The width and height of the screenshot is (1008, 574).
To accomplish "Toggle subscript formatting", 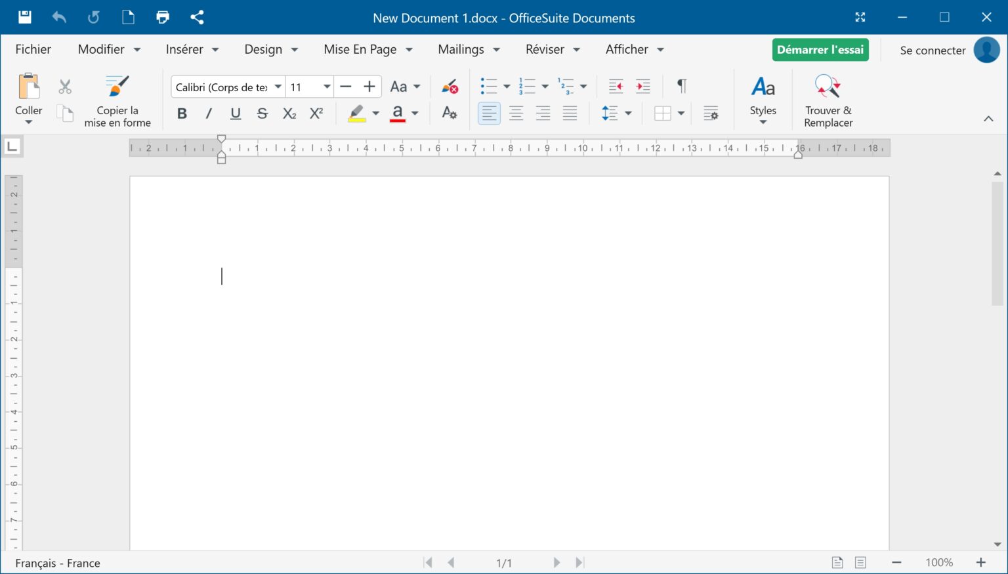I will tap(289, 113).
